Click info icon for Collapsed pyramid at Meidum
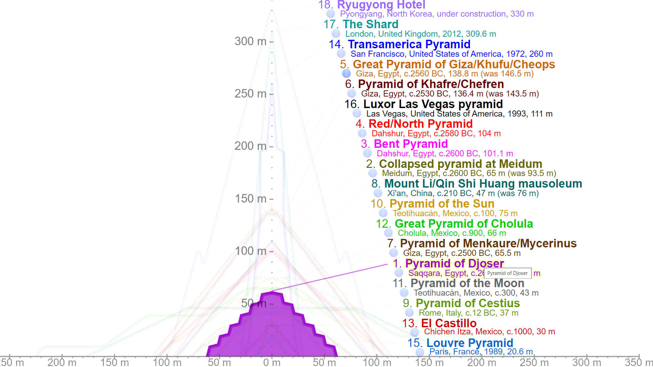 coord(372,173)
